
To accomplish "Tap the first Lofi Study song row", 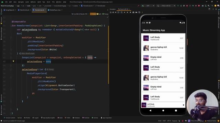I will click(x=163, y=38).
